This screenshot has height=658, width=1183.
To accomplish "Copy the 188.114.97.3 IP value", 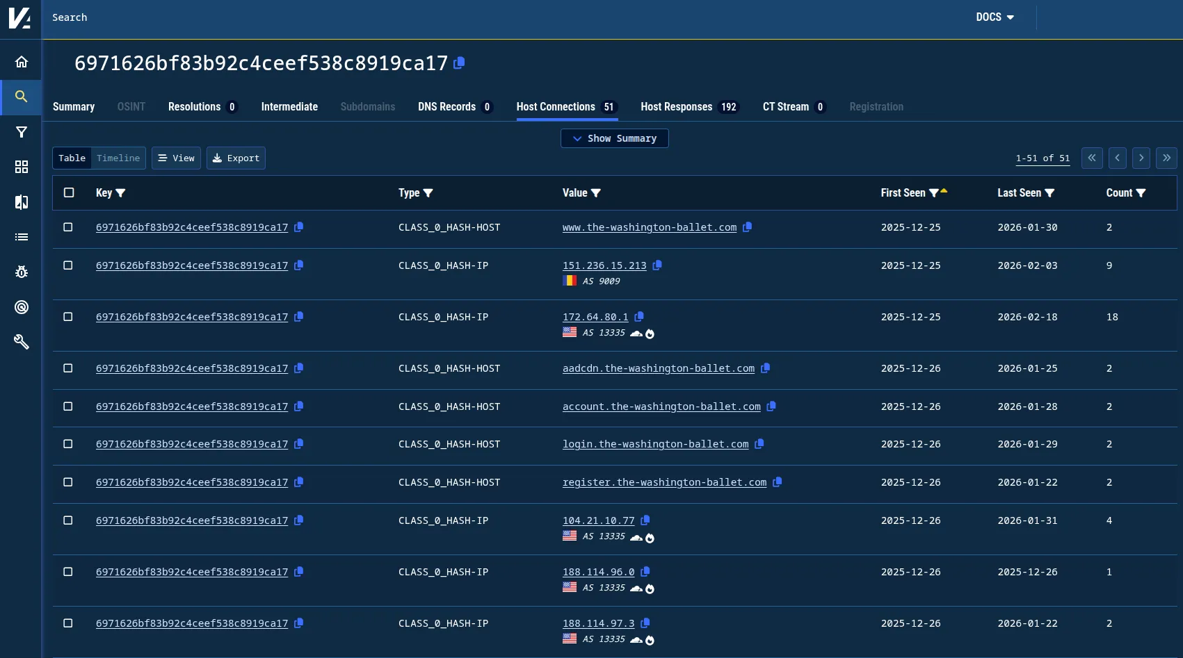I will pos(645,623).
